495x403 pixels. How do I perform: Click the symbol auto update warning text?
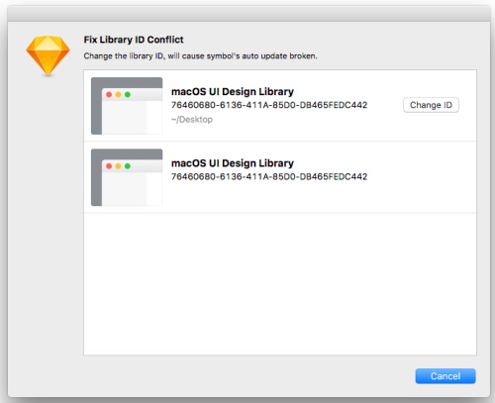tap(200, 56)
